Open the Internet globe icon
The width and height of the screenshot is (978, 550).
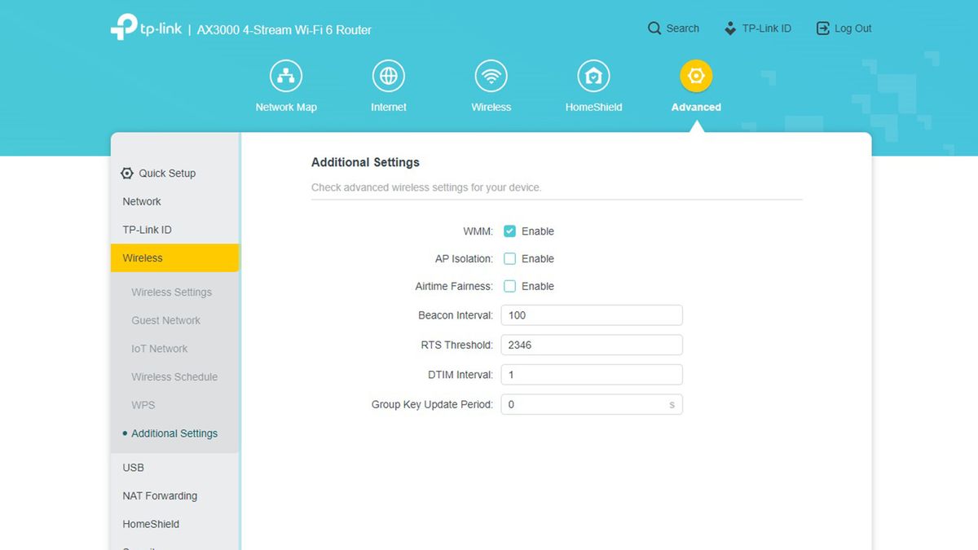tap(389, 77)
